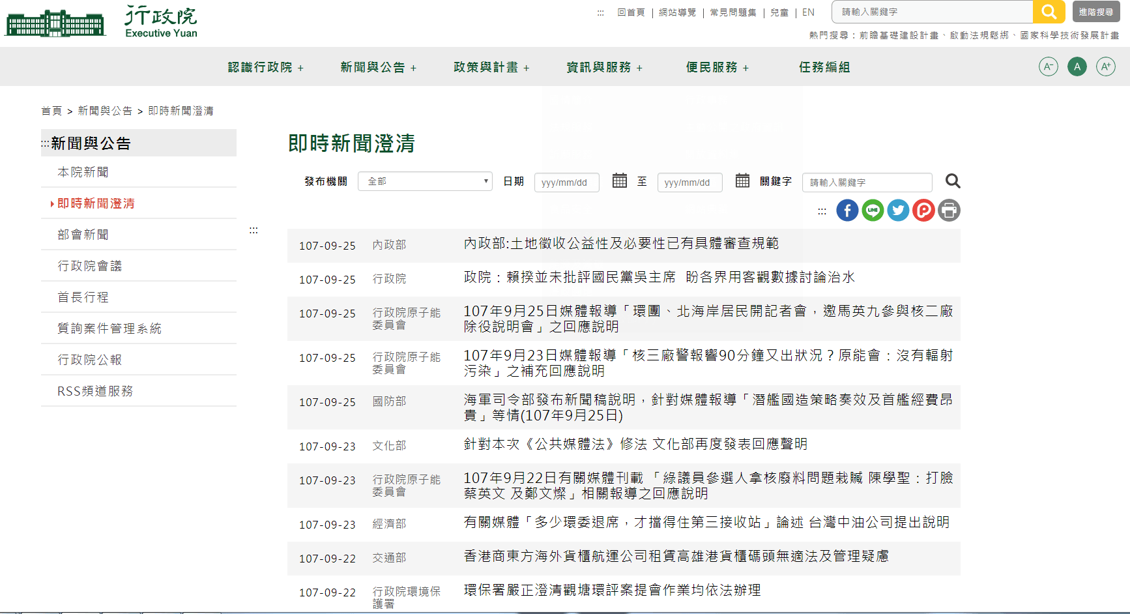Screen dimensions: 1130x614
Task: Increase font size with A+ button
Action: coord(1105,66)
